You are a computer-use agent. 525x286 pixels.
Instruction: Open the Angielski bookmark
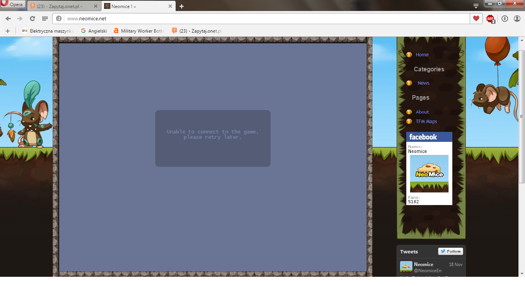click(94, 31)
